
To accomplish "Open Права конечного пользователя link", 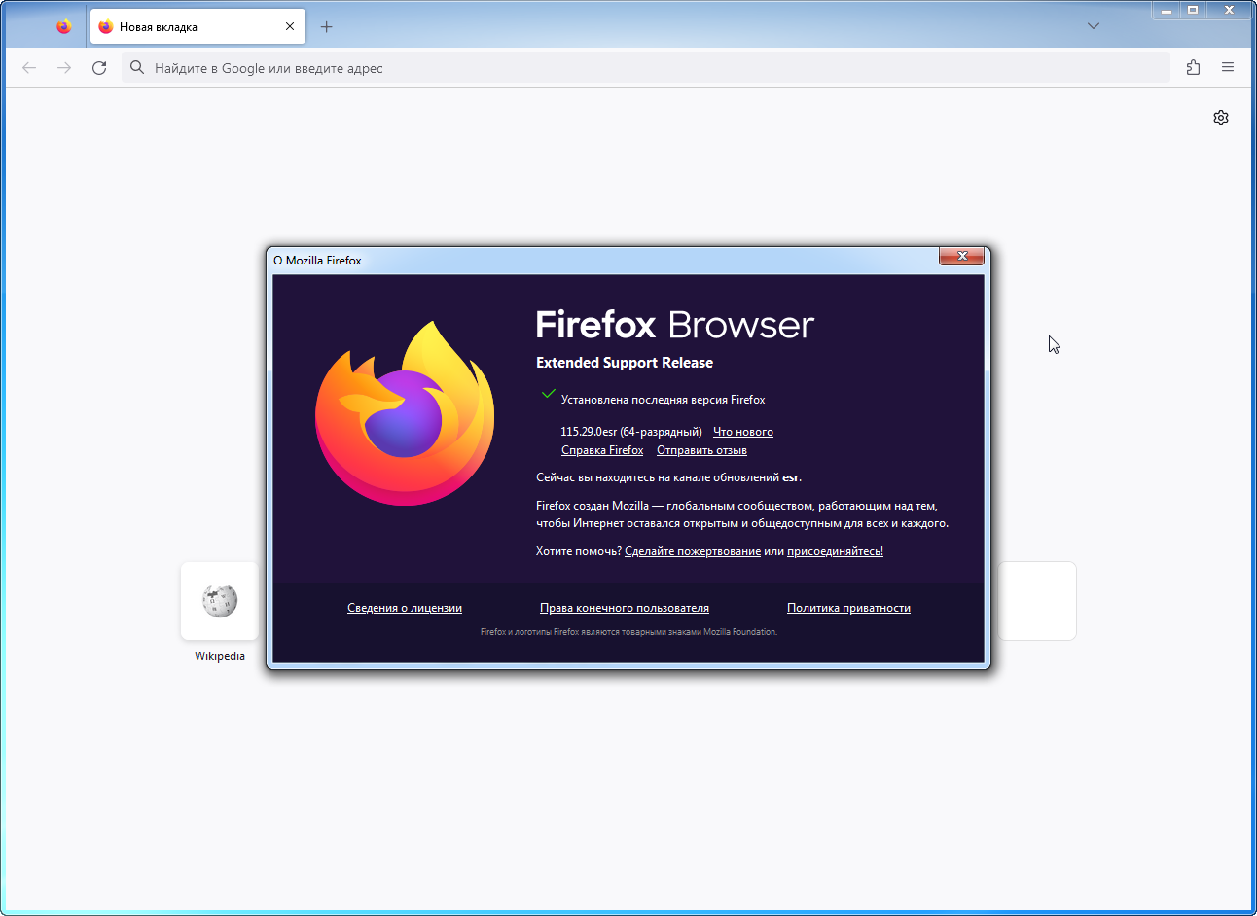I will (x=625, y=608).
